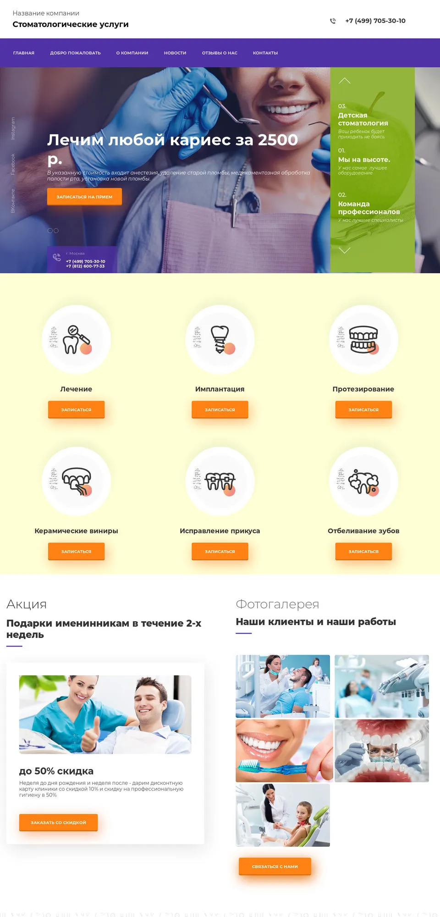440x917 pixels.
Task: Click the phone icon in the header
Action: [x=333, y=21]
